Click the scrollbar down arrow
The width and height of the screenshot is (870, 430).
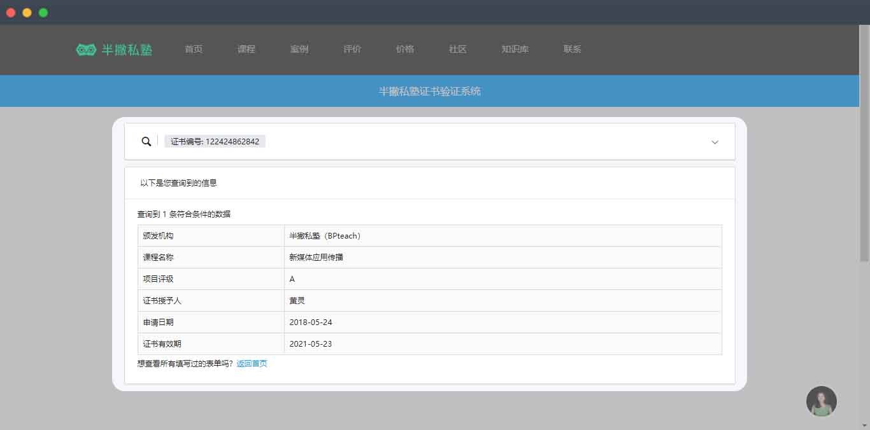pos(864,425)
